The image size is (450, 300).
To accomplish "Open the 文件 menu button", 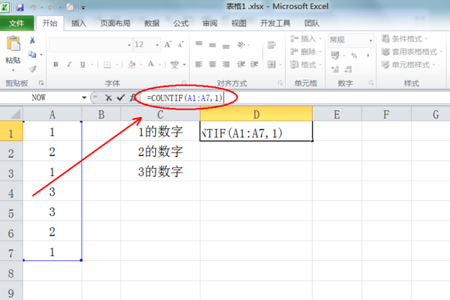I will [16, 23].
